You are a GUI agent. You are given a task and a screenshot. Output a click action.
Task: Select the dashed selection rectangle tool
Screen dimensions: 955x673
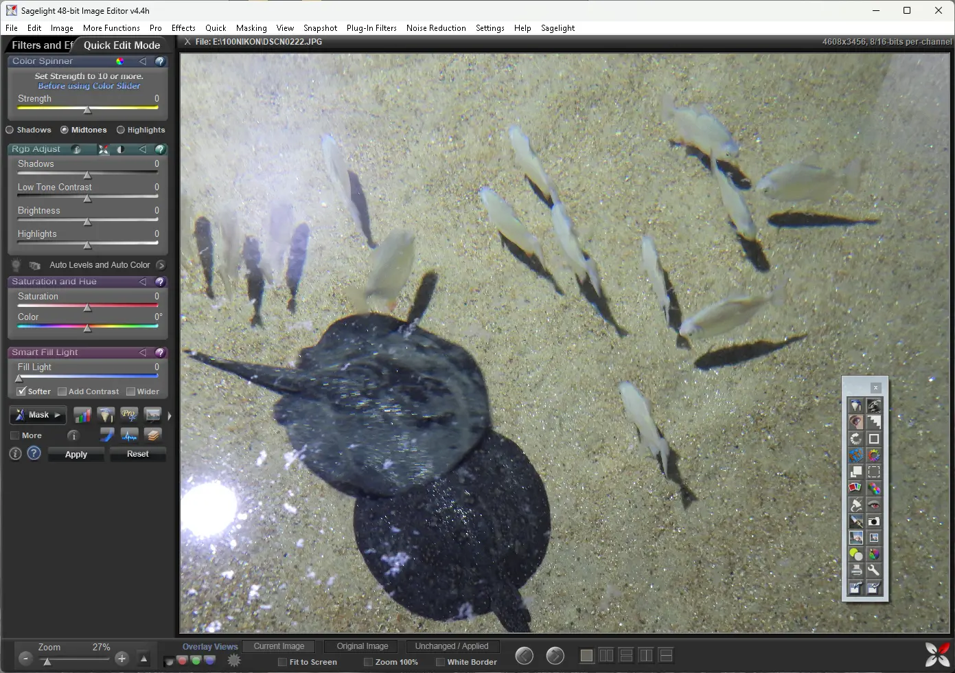coord(873,472)
